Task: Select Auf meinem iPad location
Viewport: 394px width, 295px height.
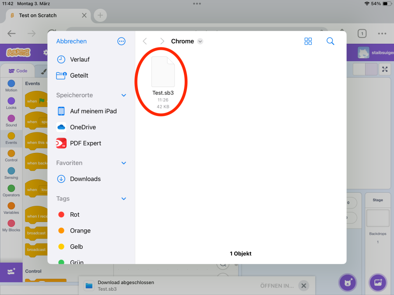Action: tap(93, 111)
